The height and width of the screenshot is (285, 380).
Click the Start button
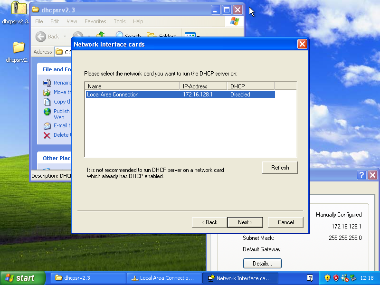point(22,278)
